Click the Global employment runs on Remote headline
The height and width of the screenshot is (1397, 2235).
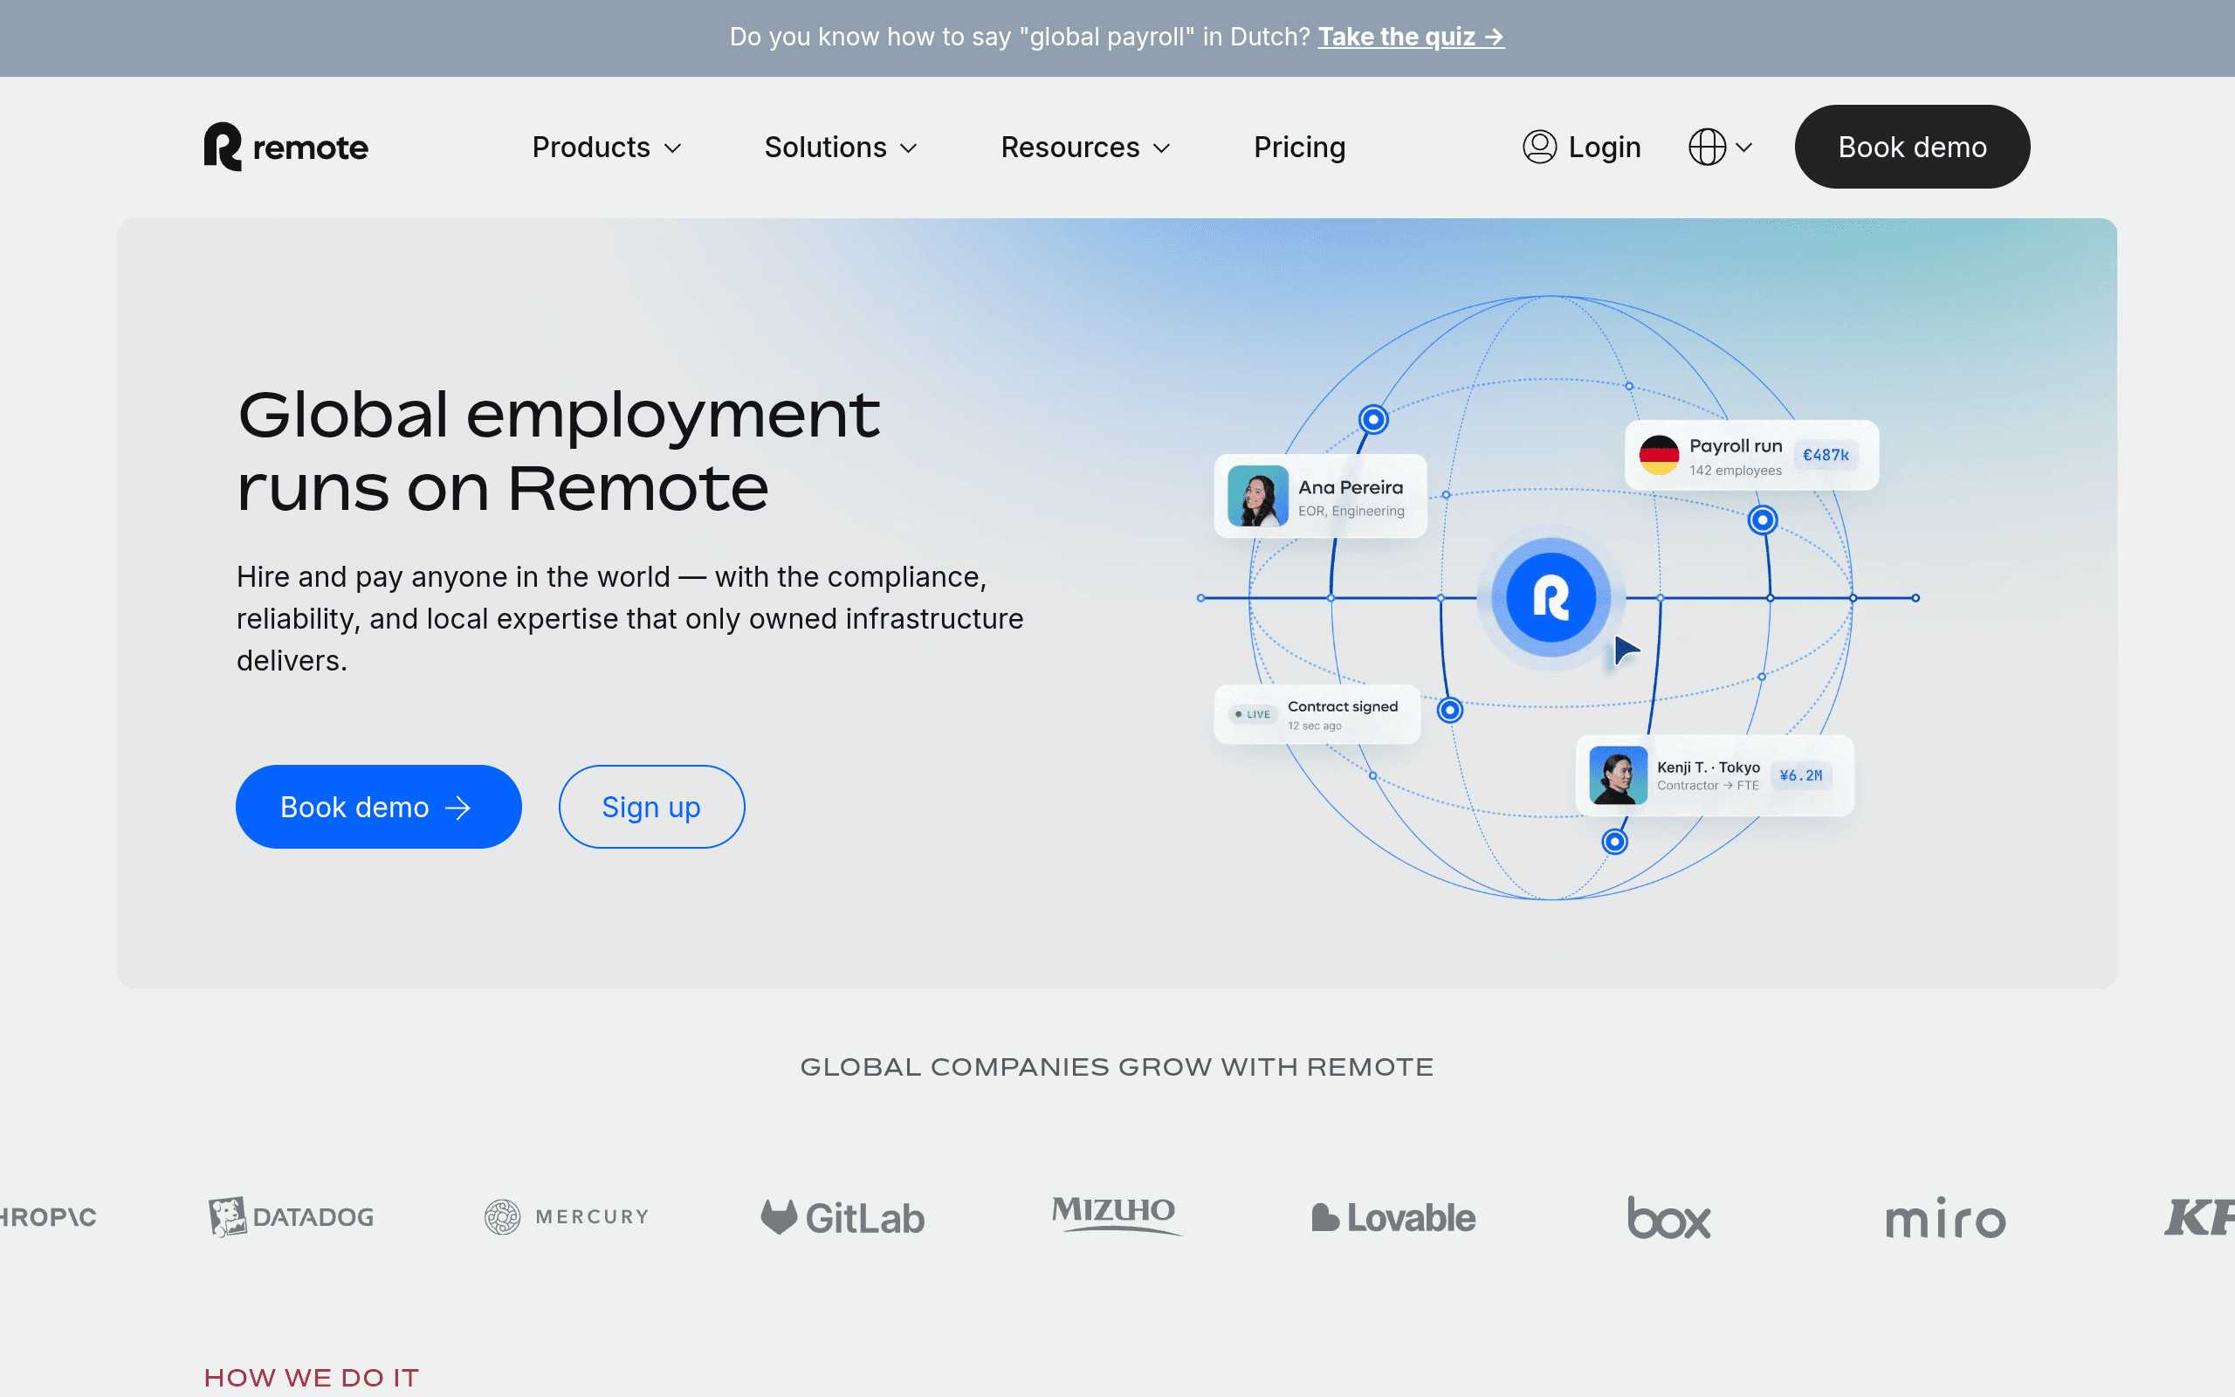point(558,451)
